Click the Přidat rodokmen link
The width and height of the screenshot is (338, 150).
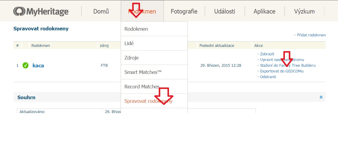311,35
